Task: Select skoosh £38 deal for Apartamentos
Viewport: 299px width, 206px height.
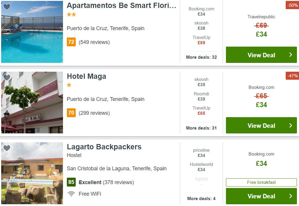Action: point(201,26)
